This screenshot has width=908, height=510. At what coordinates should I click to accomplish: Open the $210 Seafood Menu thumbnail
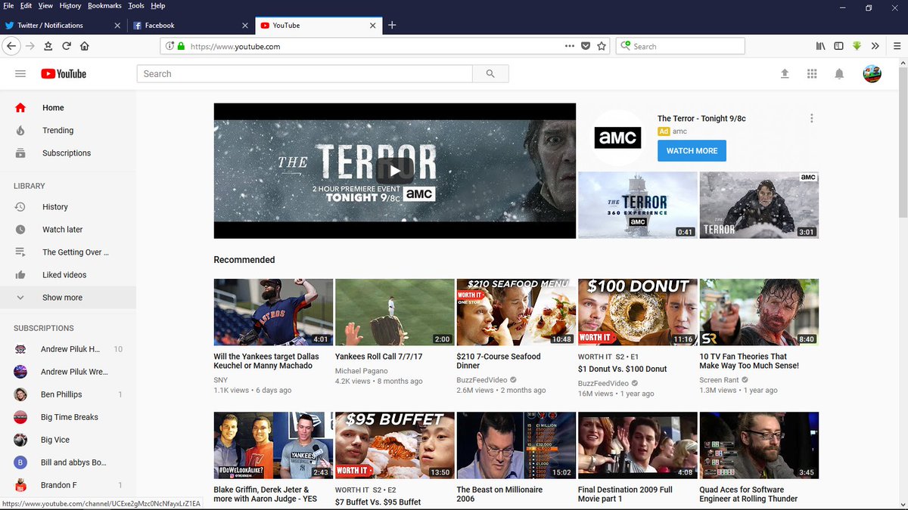tap(516, 312)
